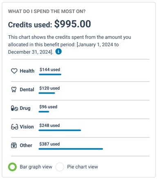This screenshot has width=157, height=179.
Task: Click the heart icon beside Health
Action: pos(14,71)
